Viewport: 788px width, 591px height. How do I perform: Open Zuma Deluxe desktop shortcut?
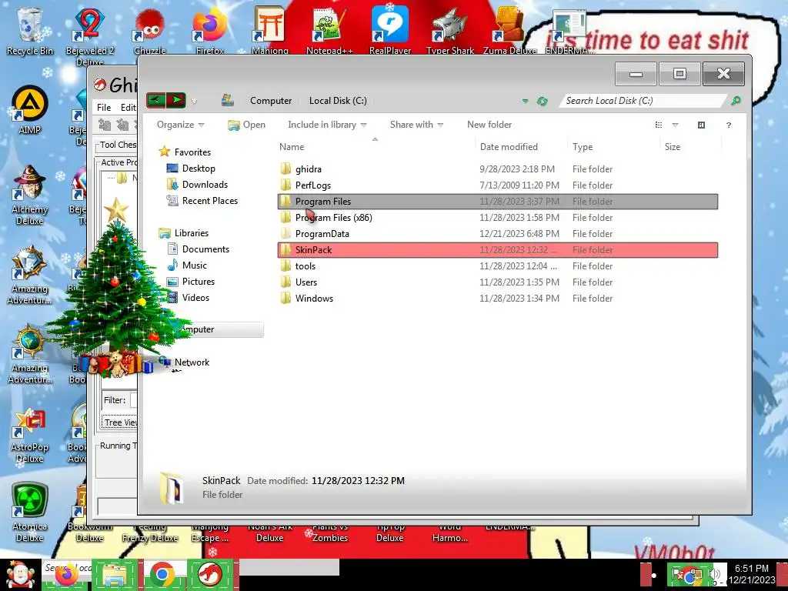coord(509,30)
